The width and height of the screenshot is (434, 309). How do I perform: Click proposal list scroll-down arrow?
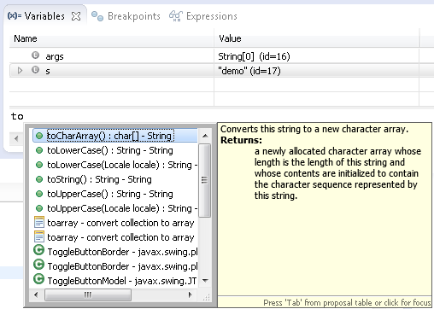point(205,281)
